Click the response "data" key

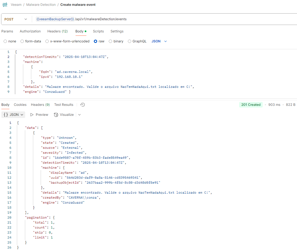(x=31, y=128)
